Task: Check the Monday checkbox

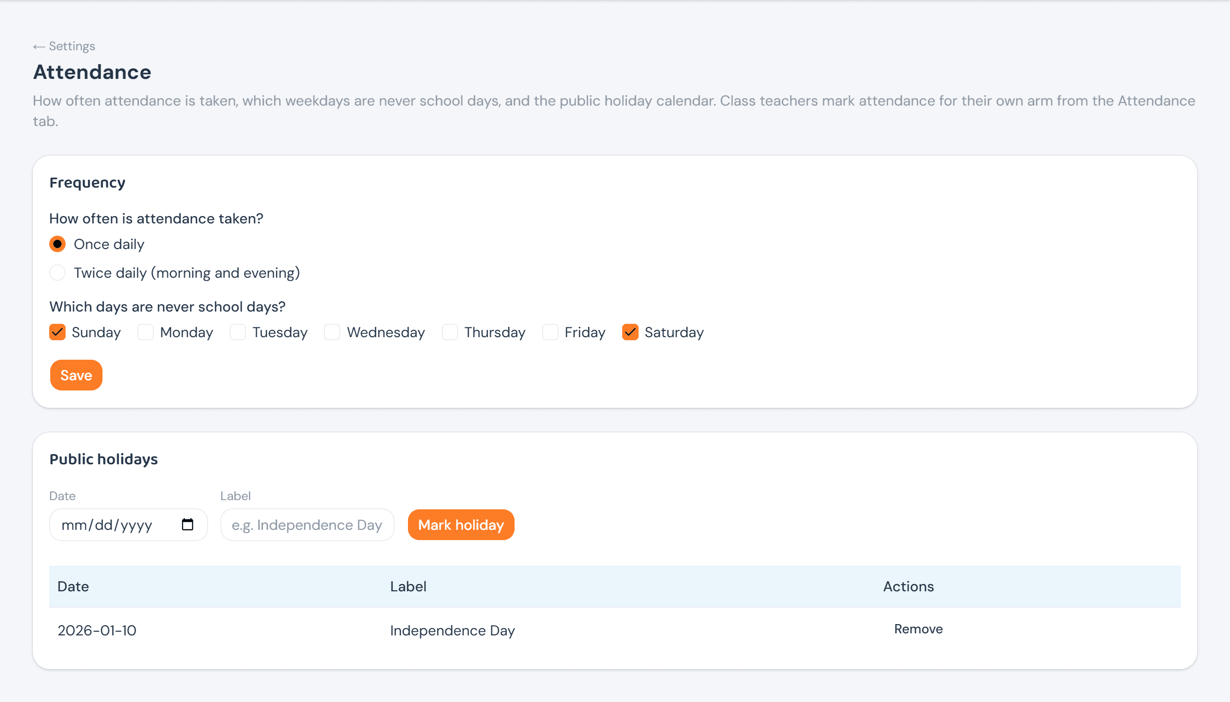Action: [x=146, y=332]
